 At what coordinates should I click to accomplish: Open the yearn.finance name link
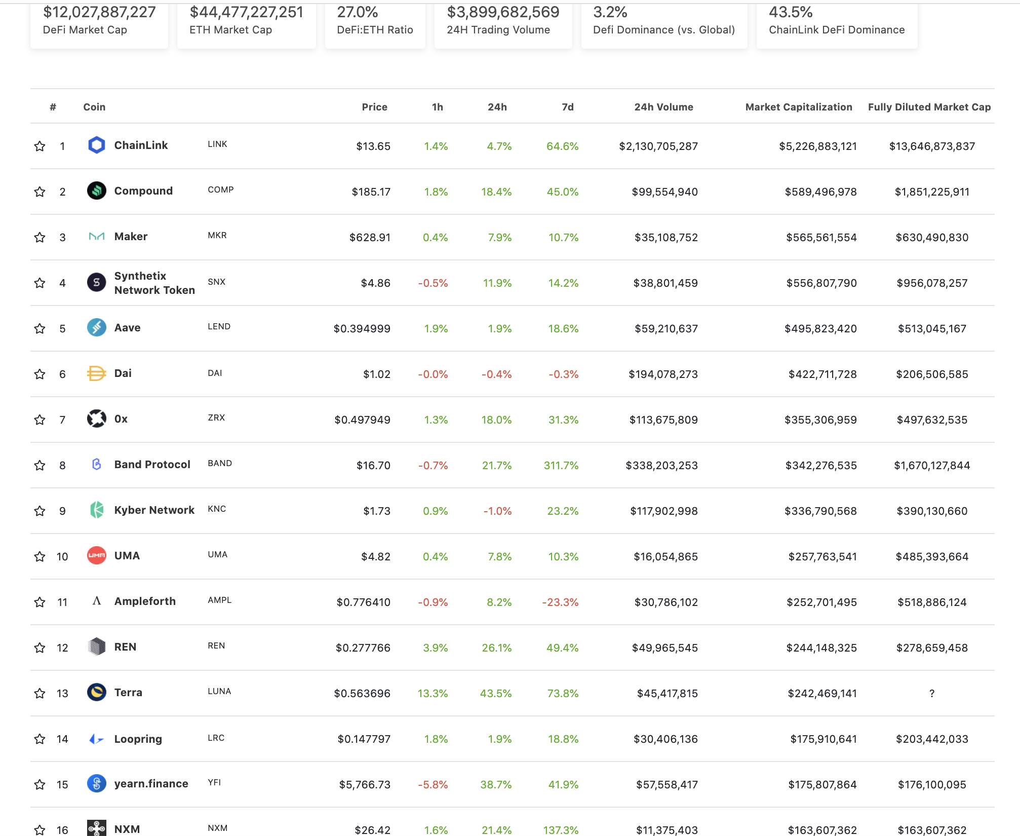point(151,784)
